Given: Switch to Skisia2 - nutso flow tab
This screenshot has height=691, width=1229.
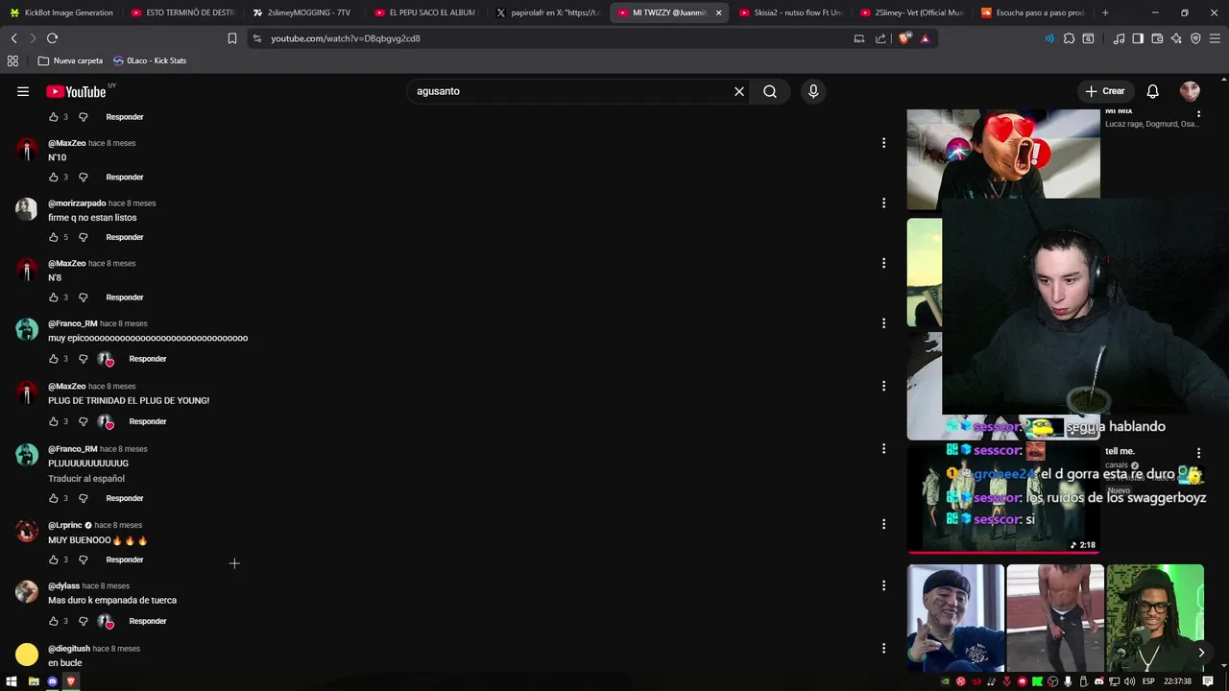Looking at the screenshot, I should 790,12.
